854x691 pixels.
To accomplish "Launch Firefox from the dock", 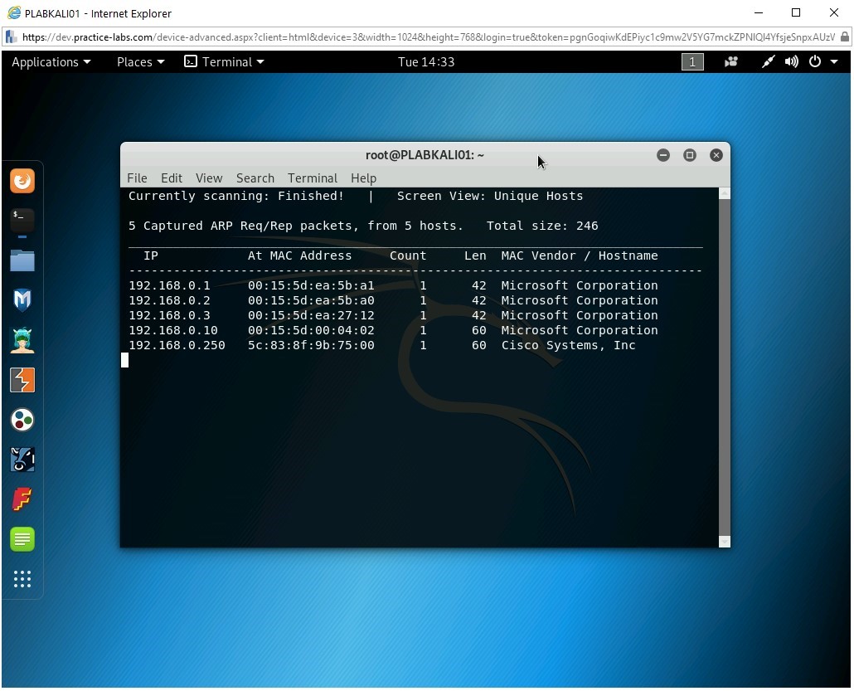I will [22, 180].
